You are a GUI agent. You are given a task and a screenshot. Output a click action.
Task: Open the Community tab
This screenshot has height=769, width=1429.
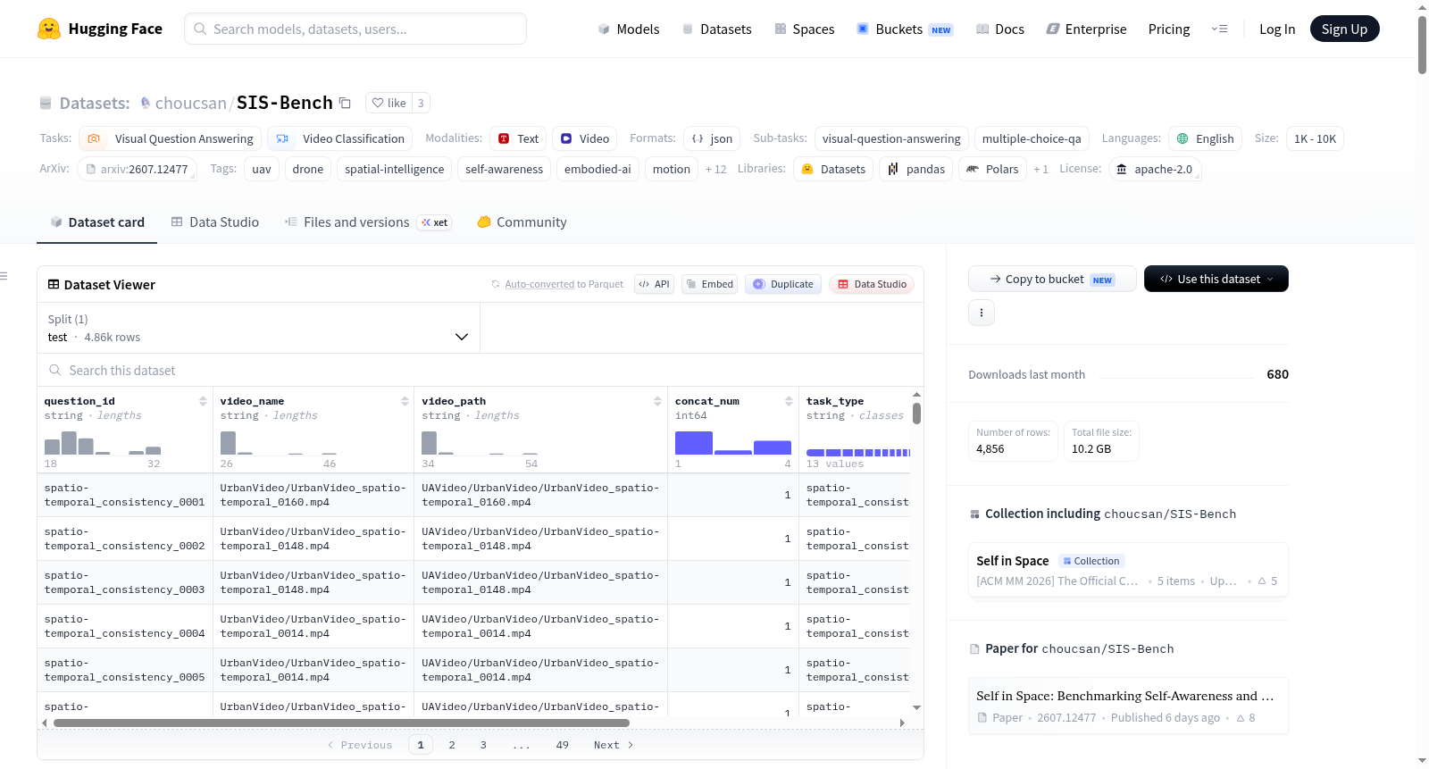(522, 222)
